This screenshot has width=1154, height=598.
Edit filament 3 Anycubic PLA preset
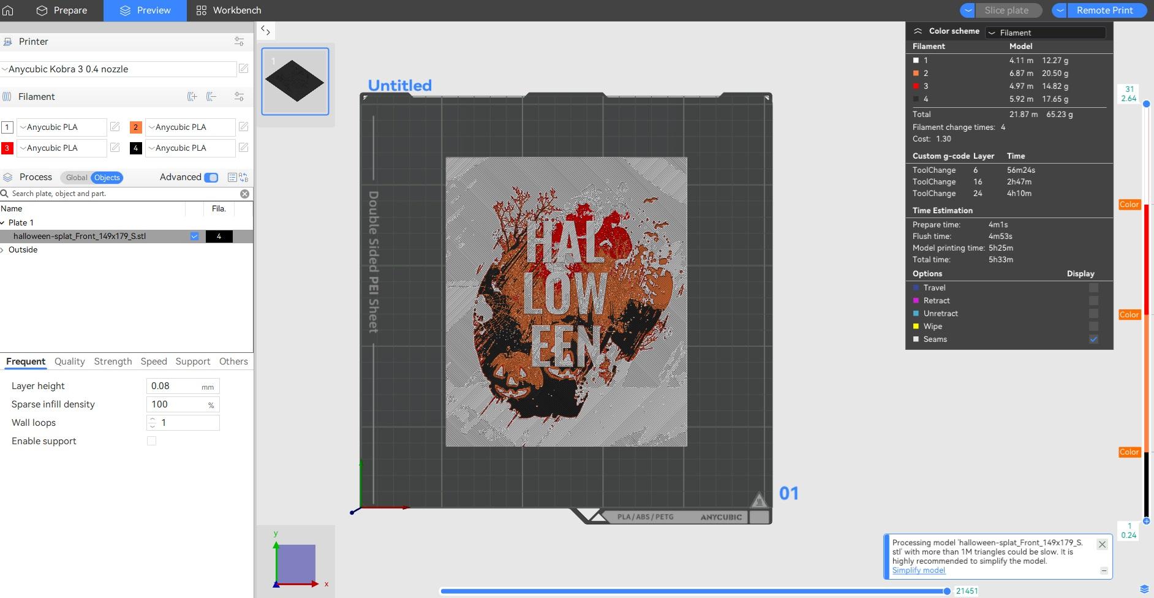115,148
